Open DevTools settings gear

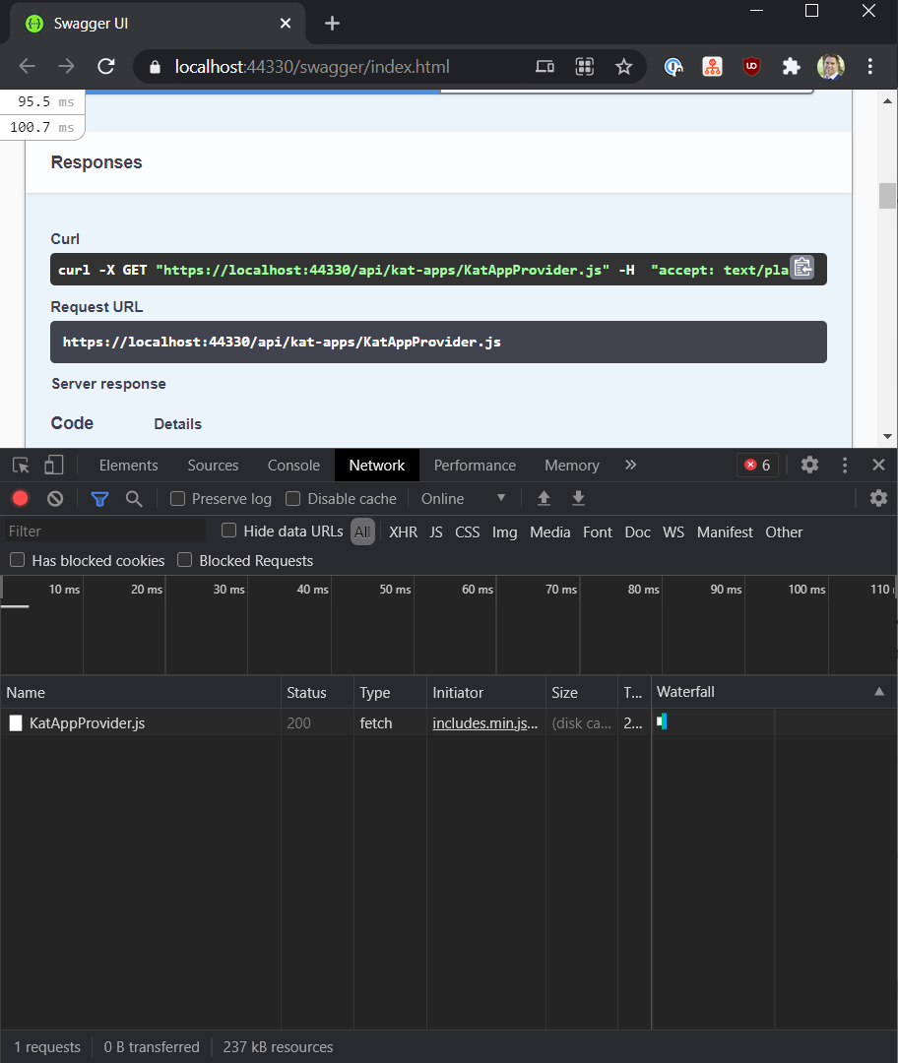[x=809, y=465]
